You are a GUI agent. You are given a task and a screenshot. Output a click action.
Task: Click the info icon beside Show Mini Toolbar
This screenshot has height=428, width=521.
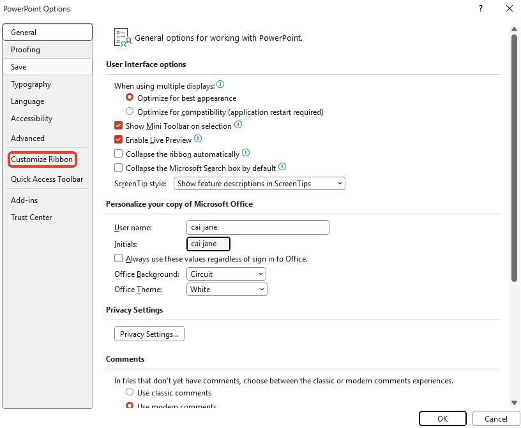point(238,125)
